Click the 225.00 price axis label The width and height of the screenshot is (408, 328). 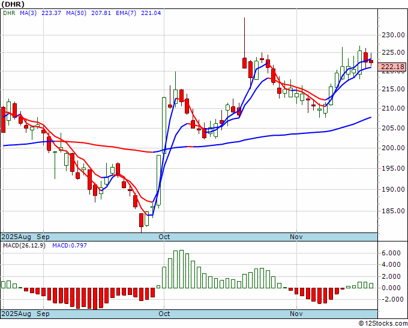coord(393,53)
